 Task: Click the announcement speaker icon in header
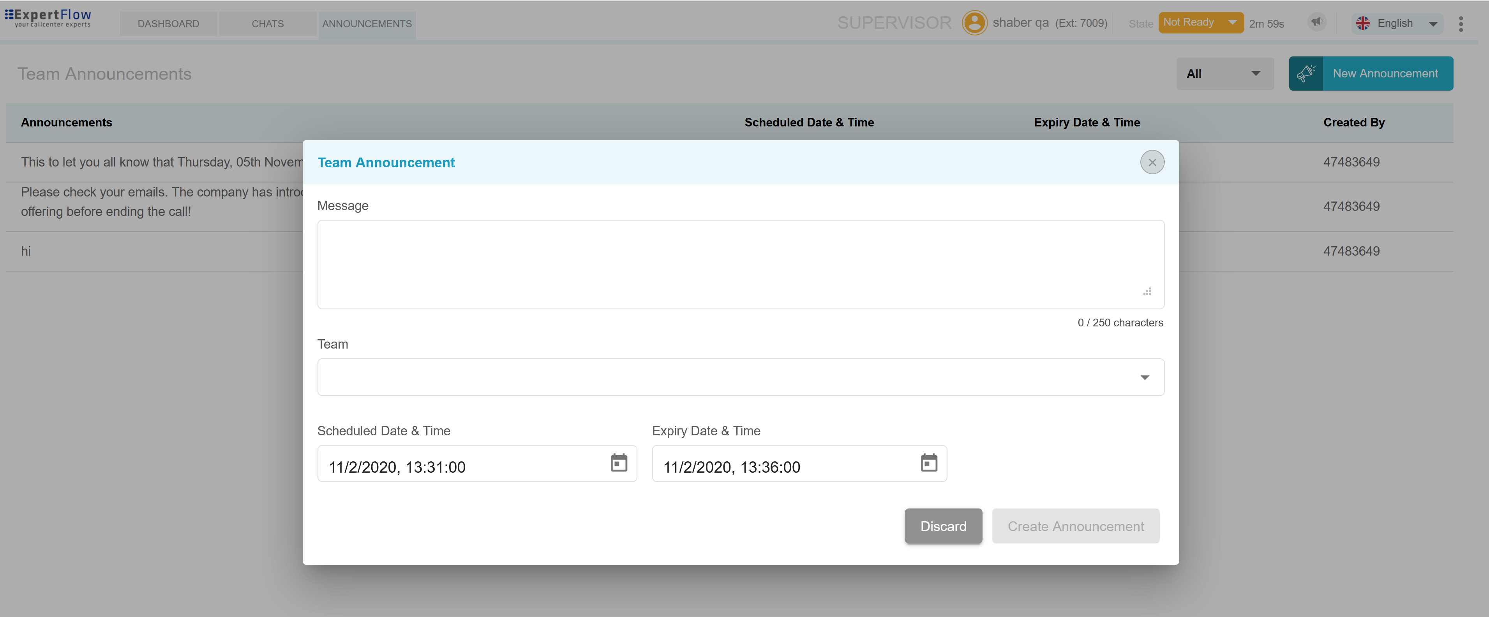point(1316,23)
